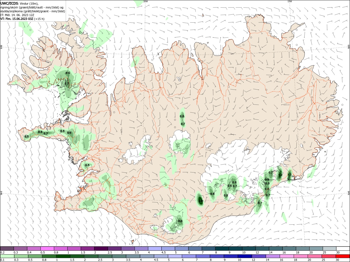Pick the light lavender 4 snow legend swatch
This screenshot has height=262, width=350.
coord(154,249)
